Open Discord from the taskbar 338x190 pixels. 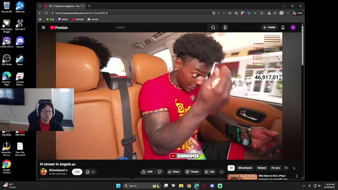click(x=212, y=186)
